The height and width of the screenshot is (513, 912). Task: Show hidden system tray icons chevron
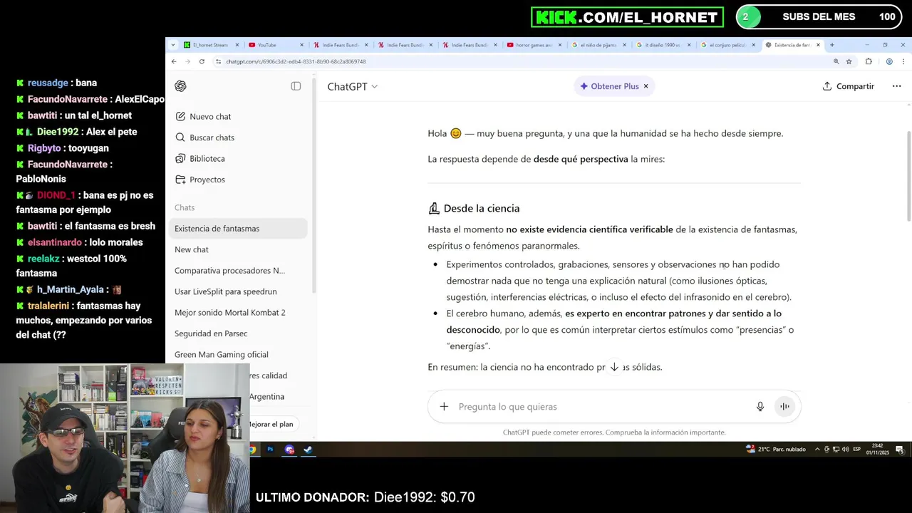pos(818,450)
